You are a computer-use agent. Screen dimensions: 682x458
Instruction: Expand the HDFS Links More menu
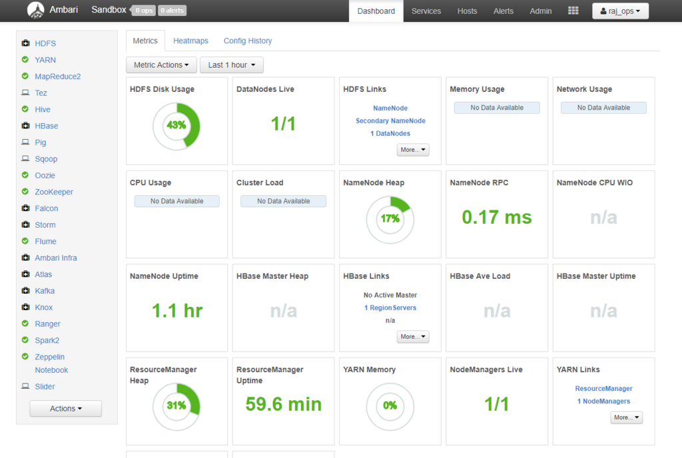[413, 150]
